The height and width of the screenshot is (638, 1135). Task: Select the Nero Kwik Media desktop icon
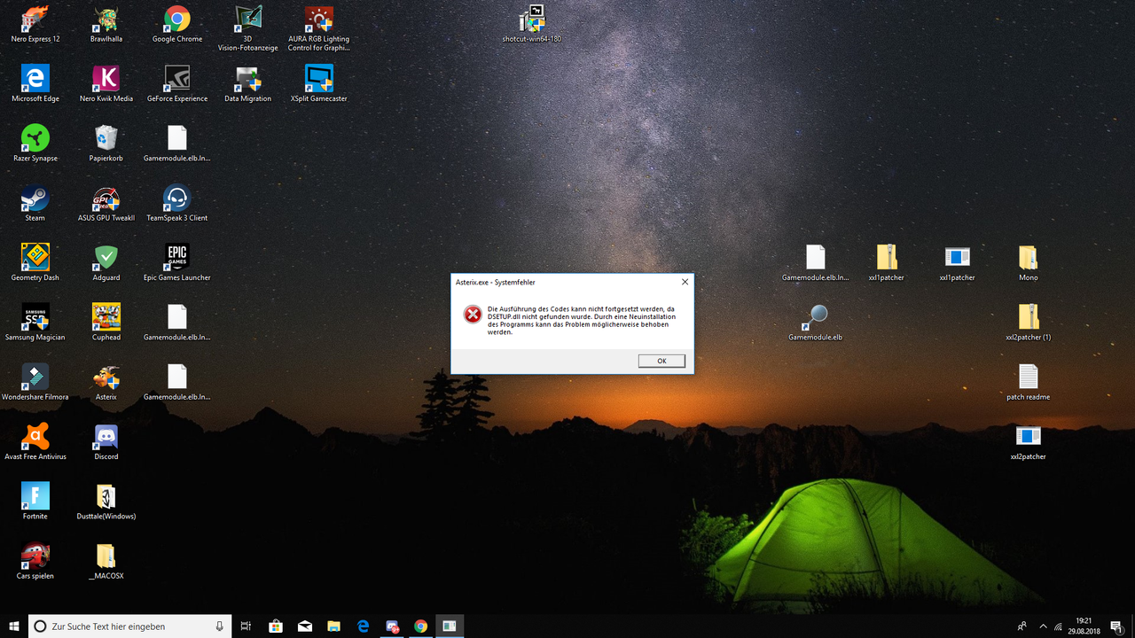click(x=106, y=82)
